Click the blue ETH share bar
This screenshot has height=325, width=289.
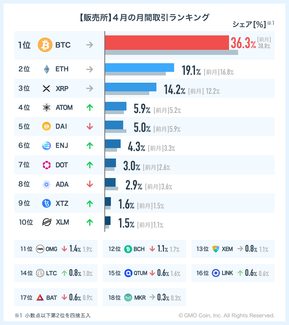[139, 68]
